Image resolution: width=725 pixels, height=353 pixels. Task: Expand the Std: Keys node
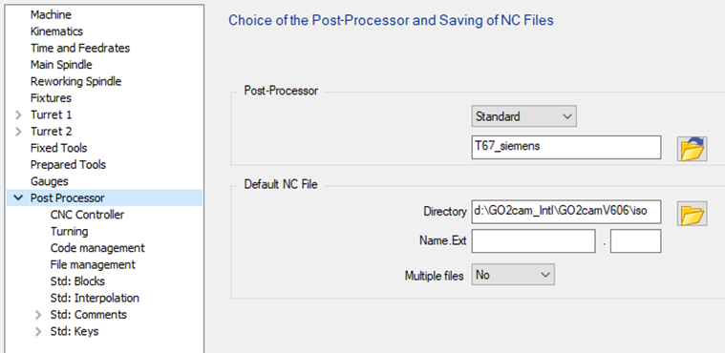[x=38, y=331]
